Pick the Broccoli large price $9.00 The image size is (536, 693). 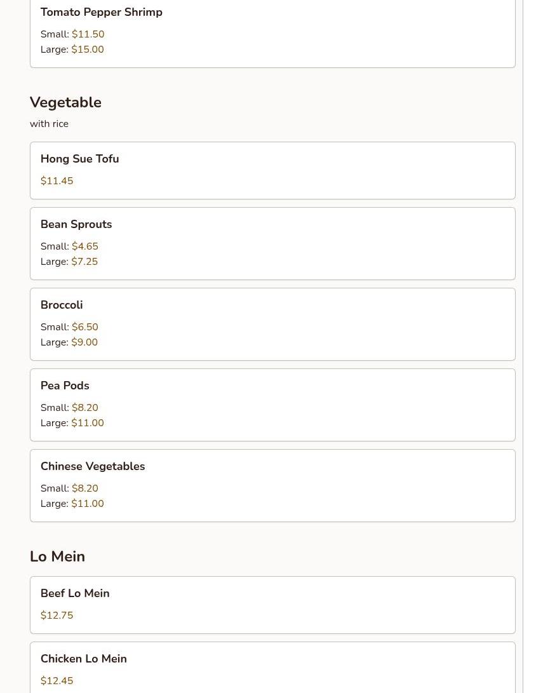tap(84, 342)
